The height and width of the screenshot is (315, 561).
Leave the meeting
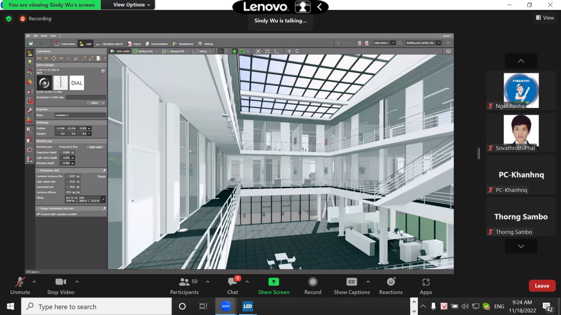(x=542, y=286)
